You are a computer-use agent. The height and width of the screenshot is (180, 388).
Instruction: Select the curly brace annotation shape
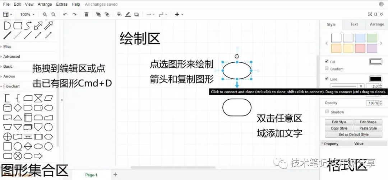18,98
